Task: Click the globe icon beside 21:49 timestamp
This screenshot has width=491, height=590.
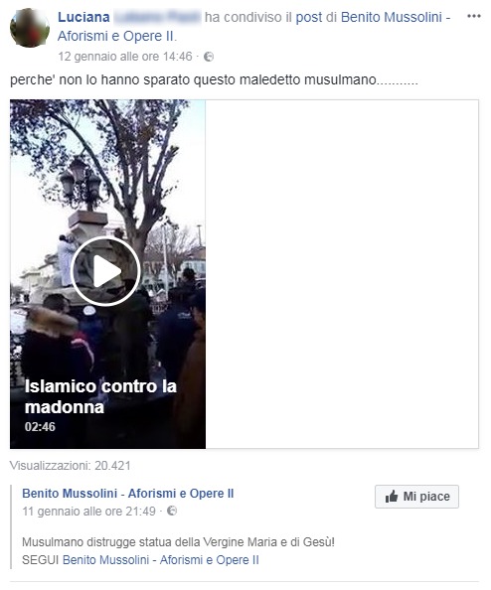Action: pos(172,511)
